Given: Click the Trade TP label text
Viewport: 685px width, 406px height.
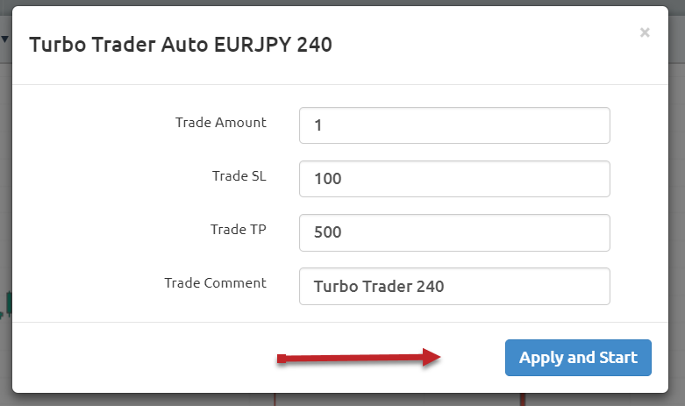Looking at the screenshot, I should point(238,230).
